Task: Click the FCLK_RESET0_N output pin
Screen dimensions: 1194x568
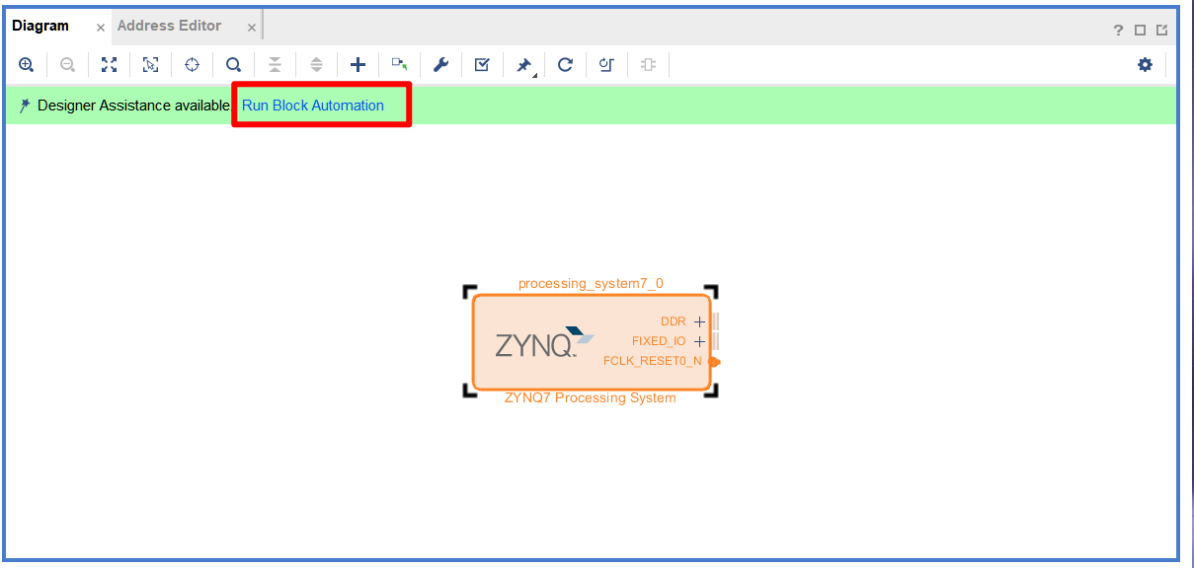Action: pos(714,362)
